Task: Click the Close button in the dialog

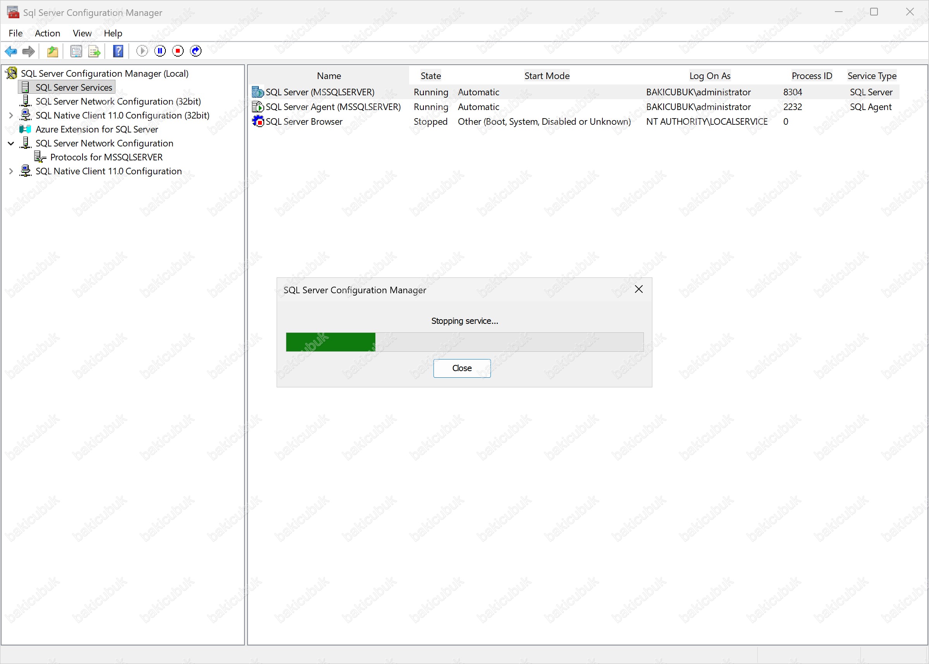Action: point(462,368)
